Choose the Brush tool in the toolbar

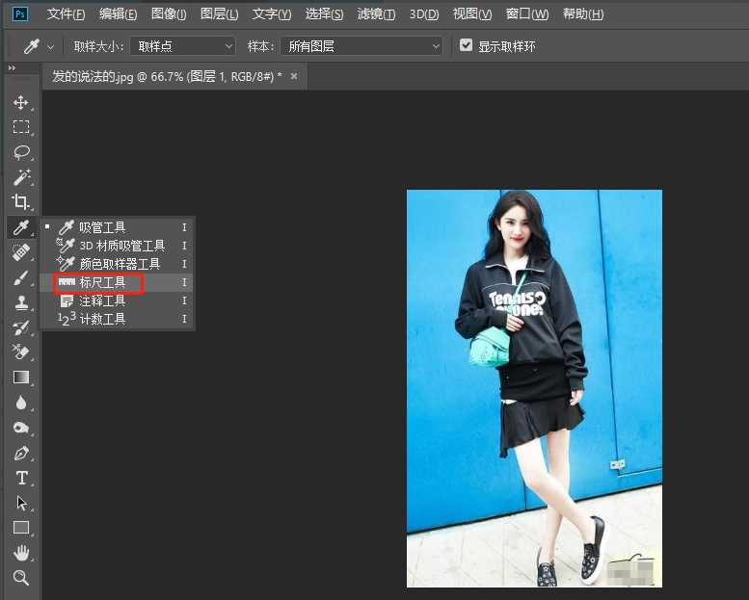[x=20, y=278]
